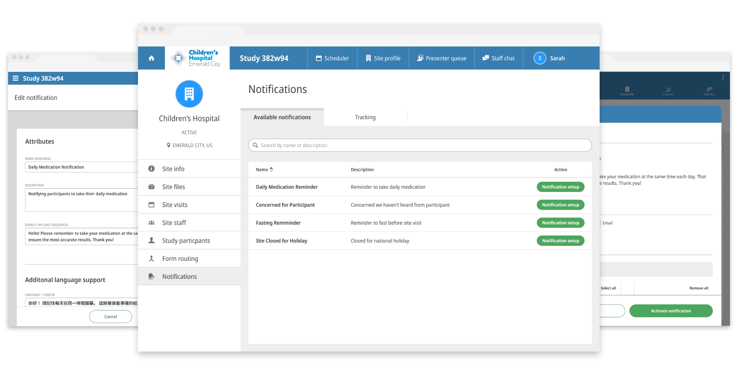Image resolution: width=738 pixels, height=388 pixels.
Task: Sort the Name column using its arrow
Action: pyautogui.click(x=272, y=169)
